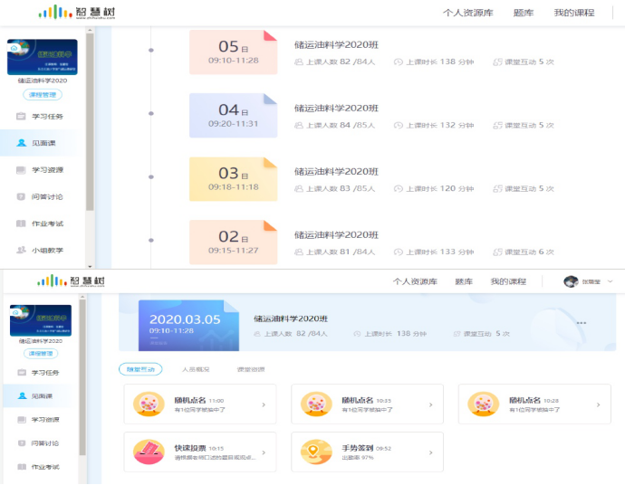This screenshot has height=485, width=625.
Task: Switch to the 人员概况 tab
Action: point(196,369)
